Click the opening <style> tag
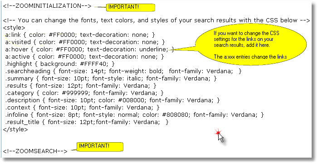This screenshot has height=164, width=318. click(14, 27)
